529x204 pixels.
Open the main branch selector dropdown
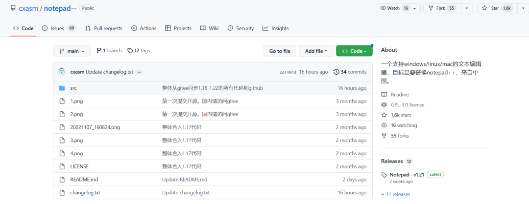(72, 51)
